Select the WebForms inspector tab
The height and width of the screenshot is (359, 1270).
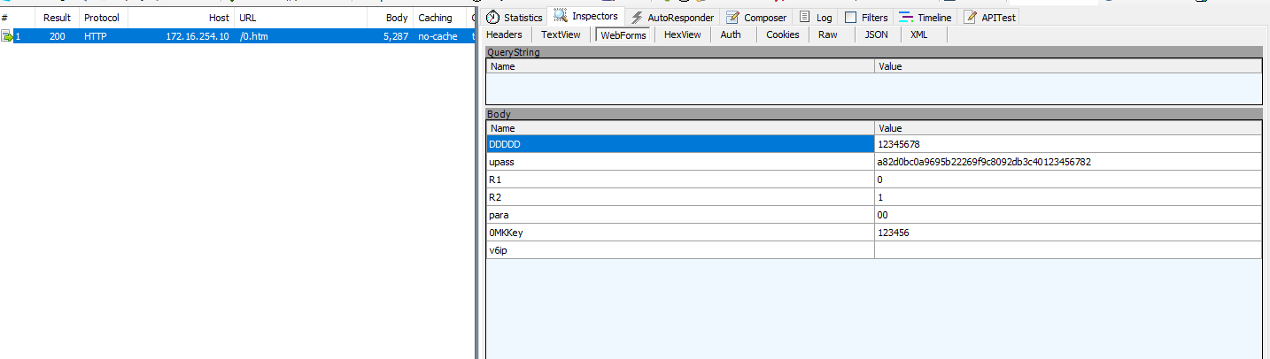tap(623, 34)
